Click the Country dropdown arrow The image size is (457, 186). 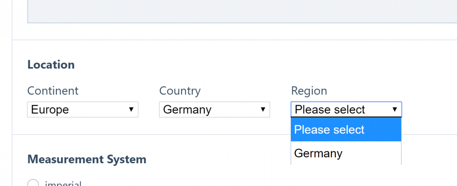point(263,110)
